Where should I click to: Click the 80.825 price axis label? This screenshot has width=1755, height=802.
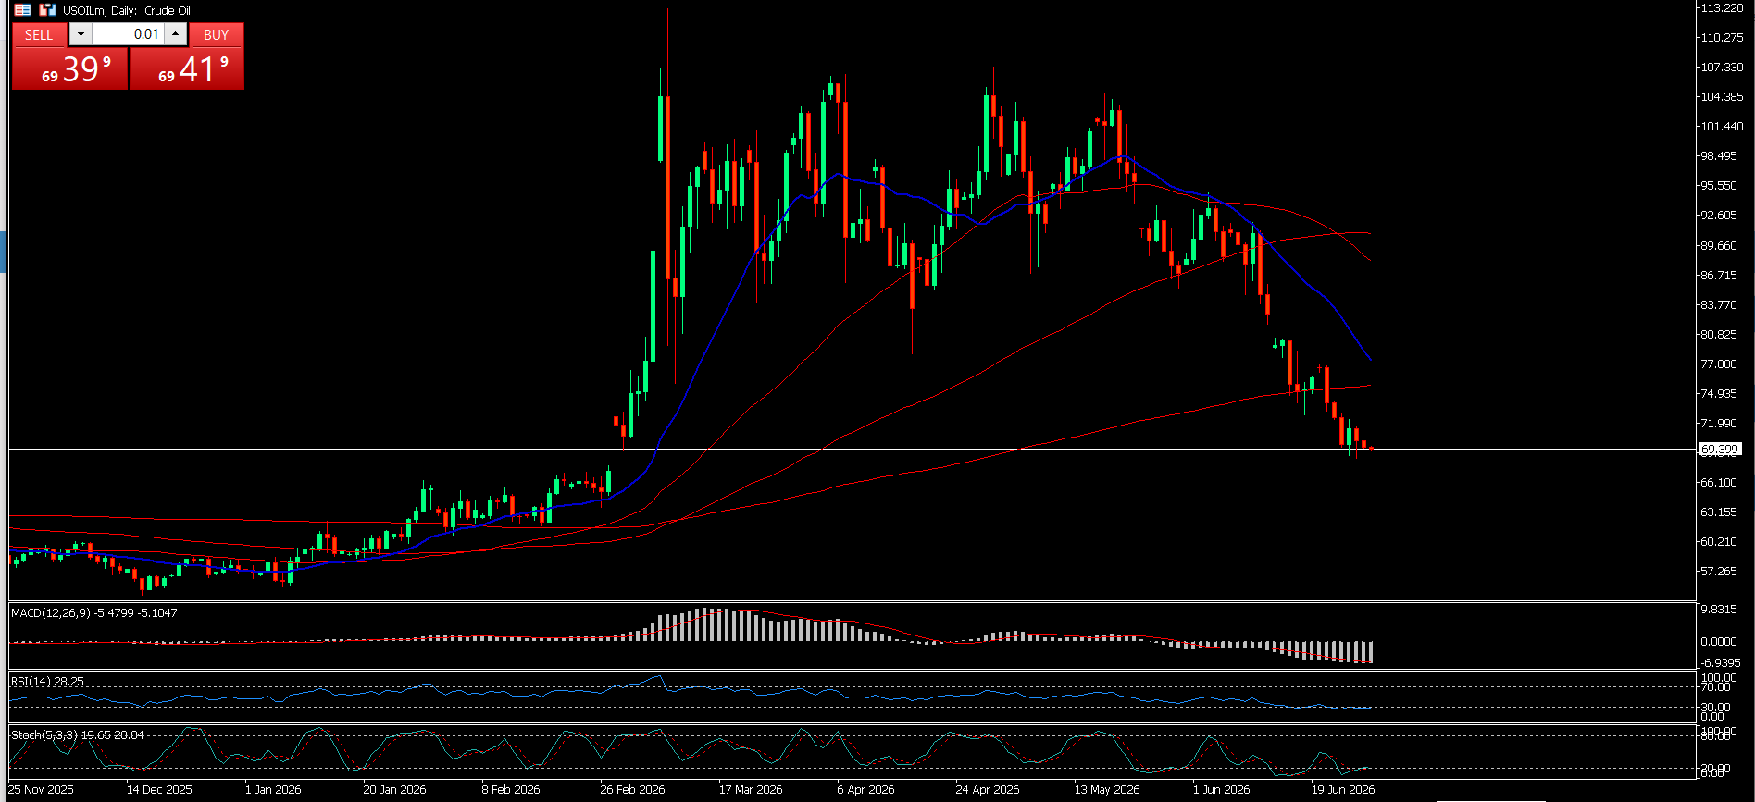point(1719,334)
